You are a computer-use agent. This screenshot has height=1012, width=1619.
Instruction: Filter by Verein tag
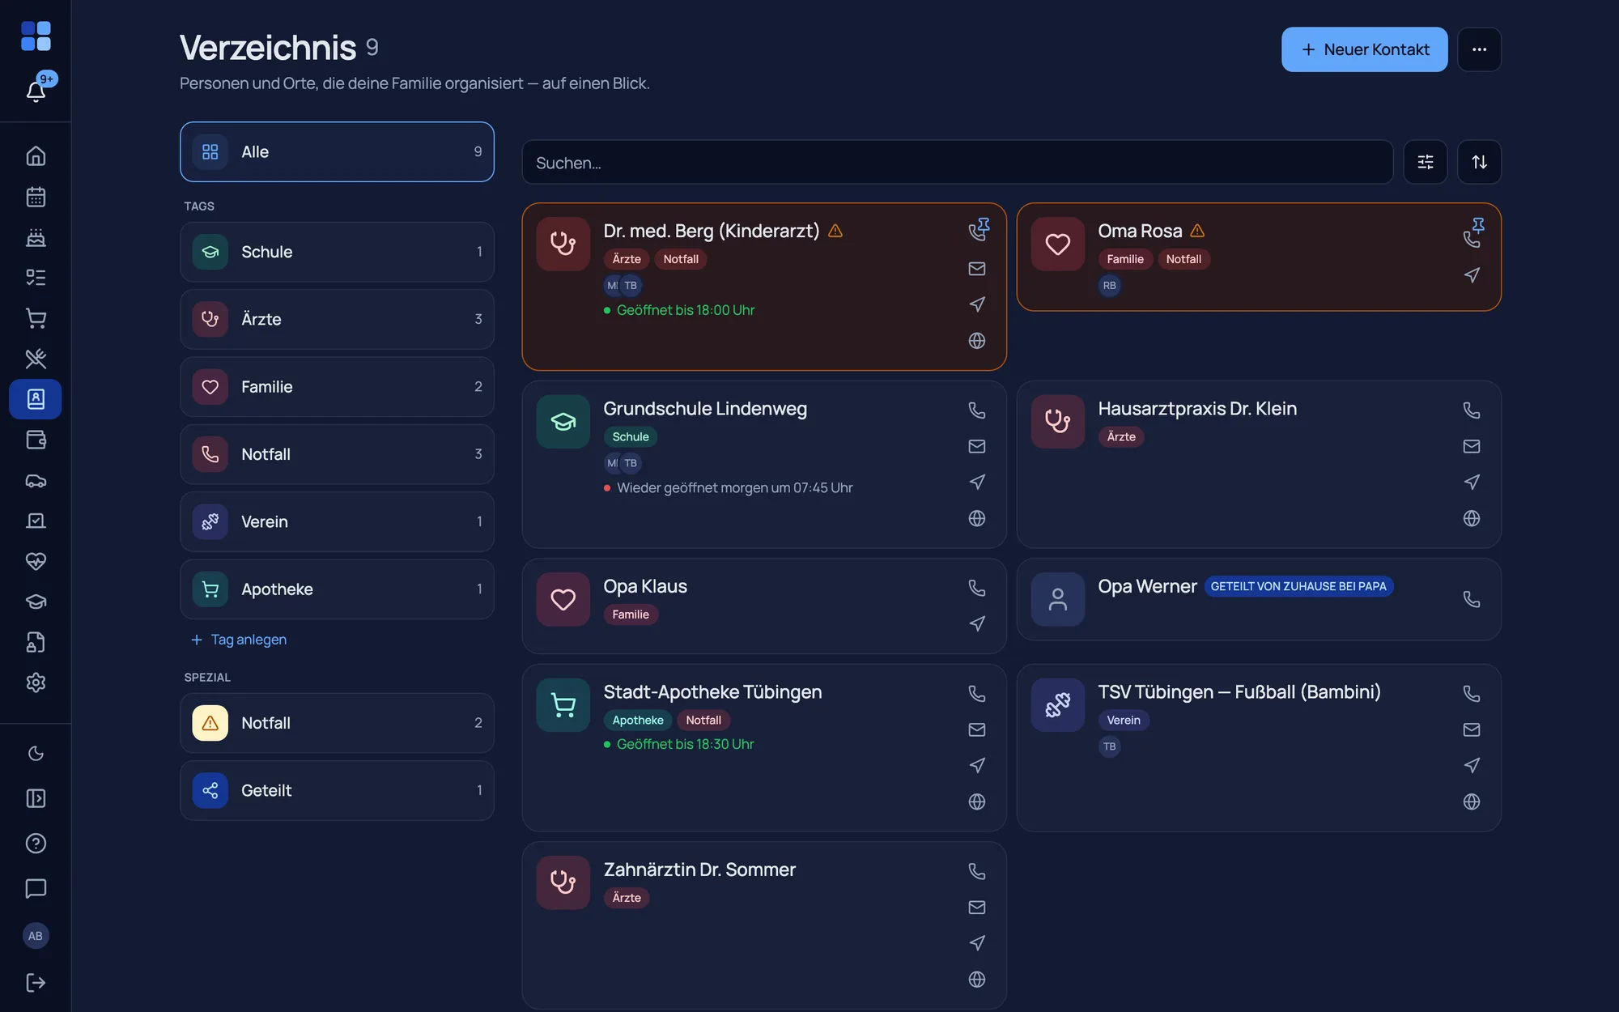[x=337, y=521]
